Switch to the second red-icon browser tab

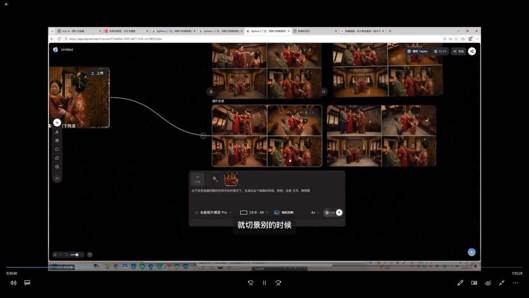[x=126, y=31]
